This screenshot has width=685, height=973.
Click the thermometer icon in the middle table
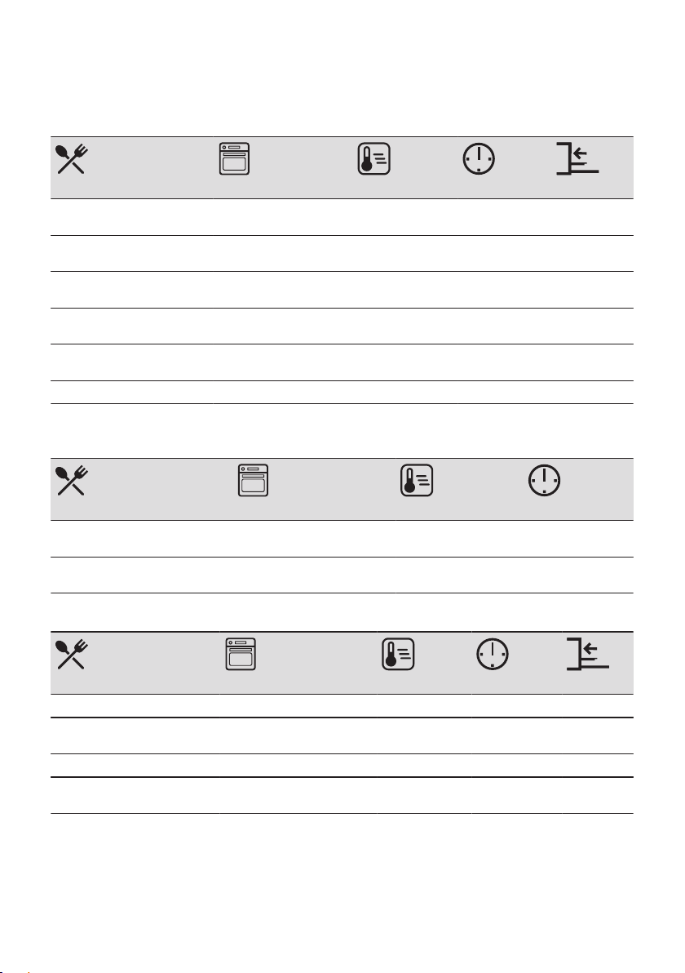417,480
